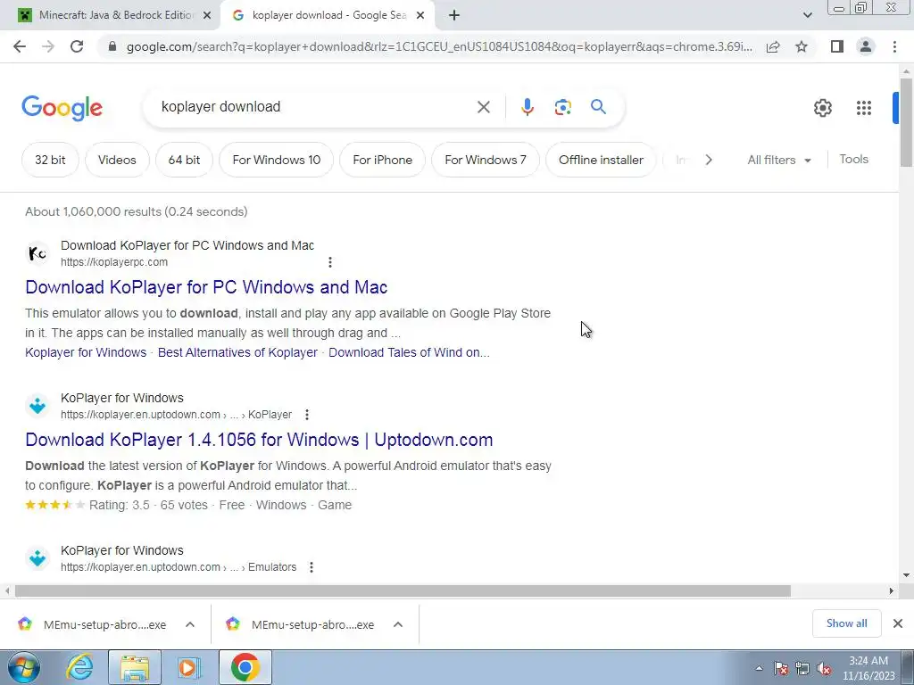
Task: Click the browser forward arrow
Action: [48, 46]
